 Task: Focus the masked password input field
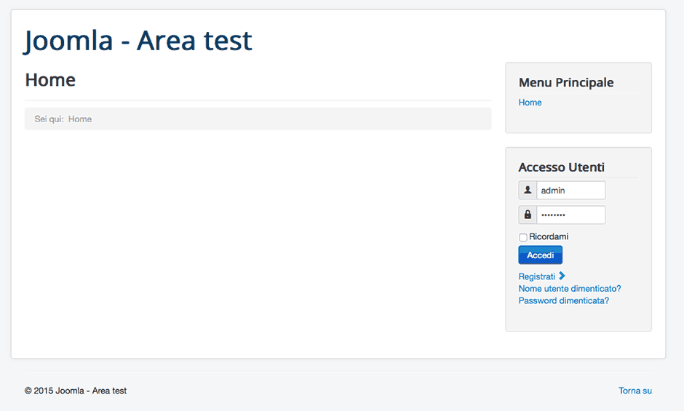(570, 215)
